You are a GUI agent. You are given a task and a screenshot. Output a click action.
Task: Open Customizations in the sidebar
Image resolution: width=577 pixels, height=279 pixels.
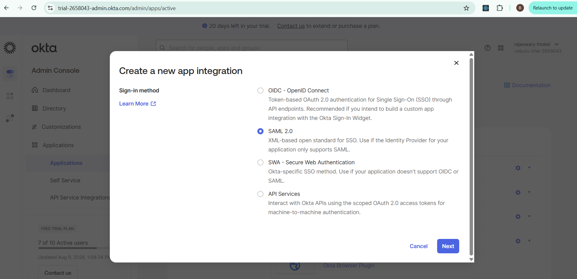point(61,127)
